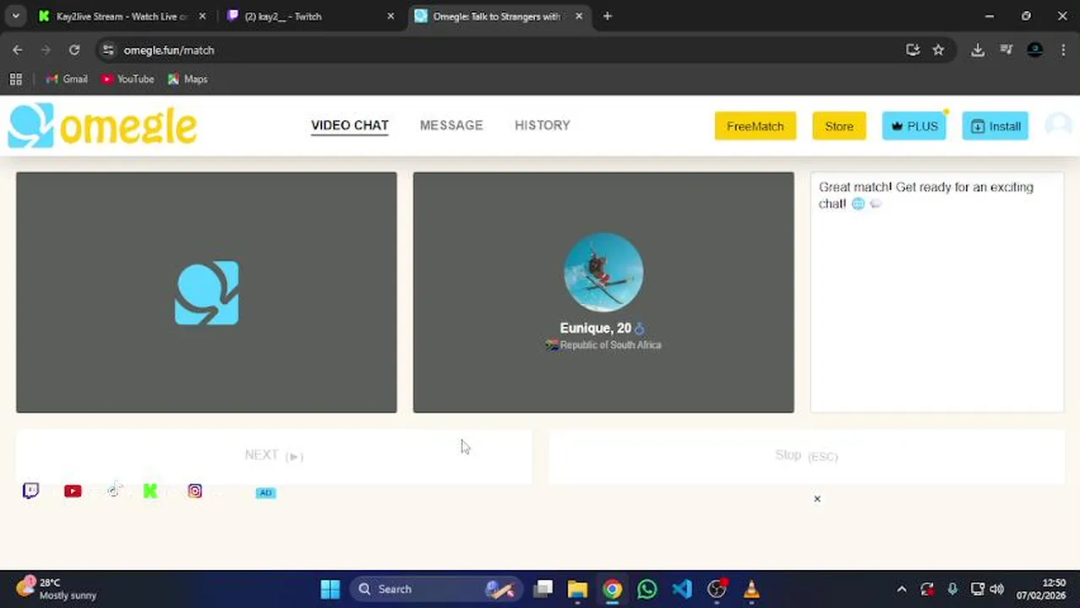Image resolution: width=1080 pixels, height=608 pixels.
Task: Open the TikTok social icon below the chat
Action: pos(115,491)
